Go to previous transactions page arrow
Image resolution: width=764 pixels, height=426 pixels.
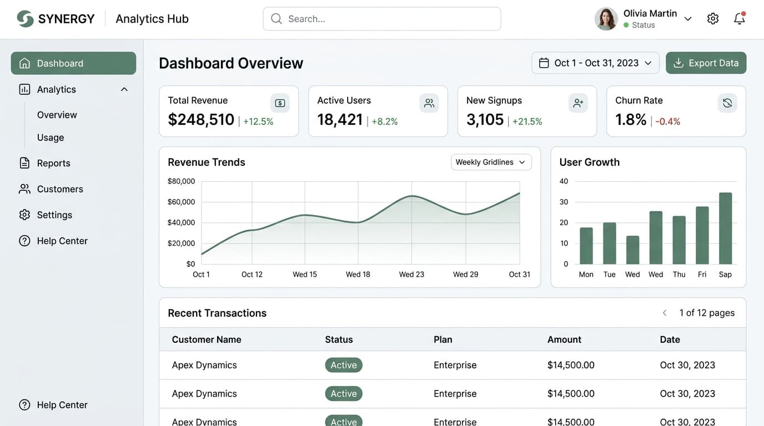point(665,313)
